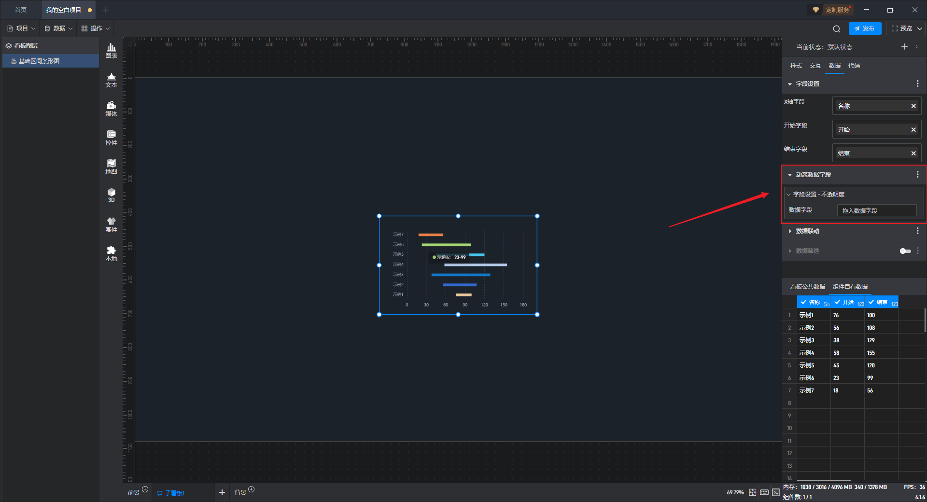The width and height of the screenshot is (927, 502).
Task: Open the 地图 map components panel
Action: click(x=111, y=167)
